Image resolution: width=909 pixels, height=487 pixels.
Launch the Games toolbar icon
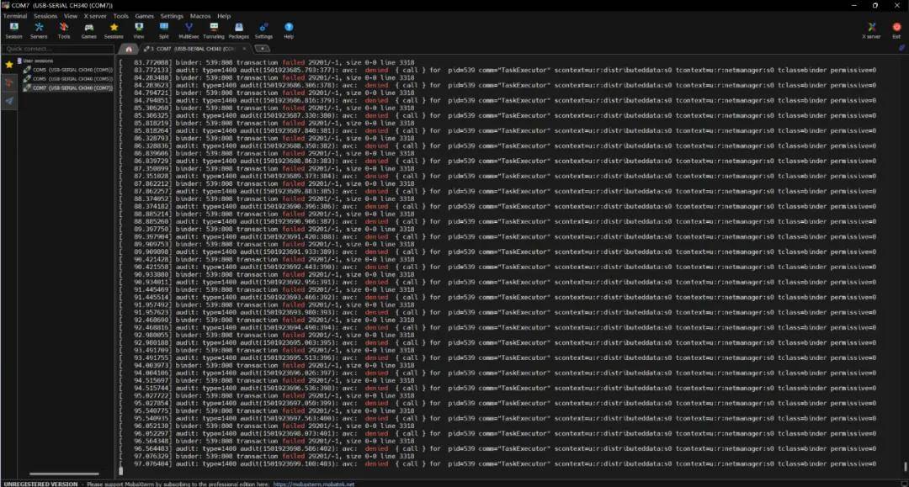88,30
